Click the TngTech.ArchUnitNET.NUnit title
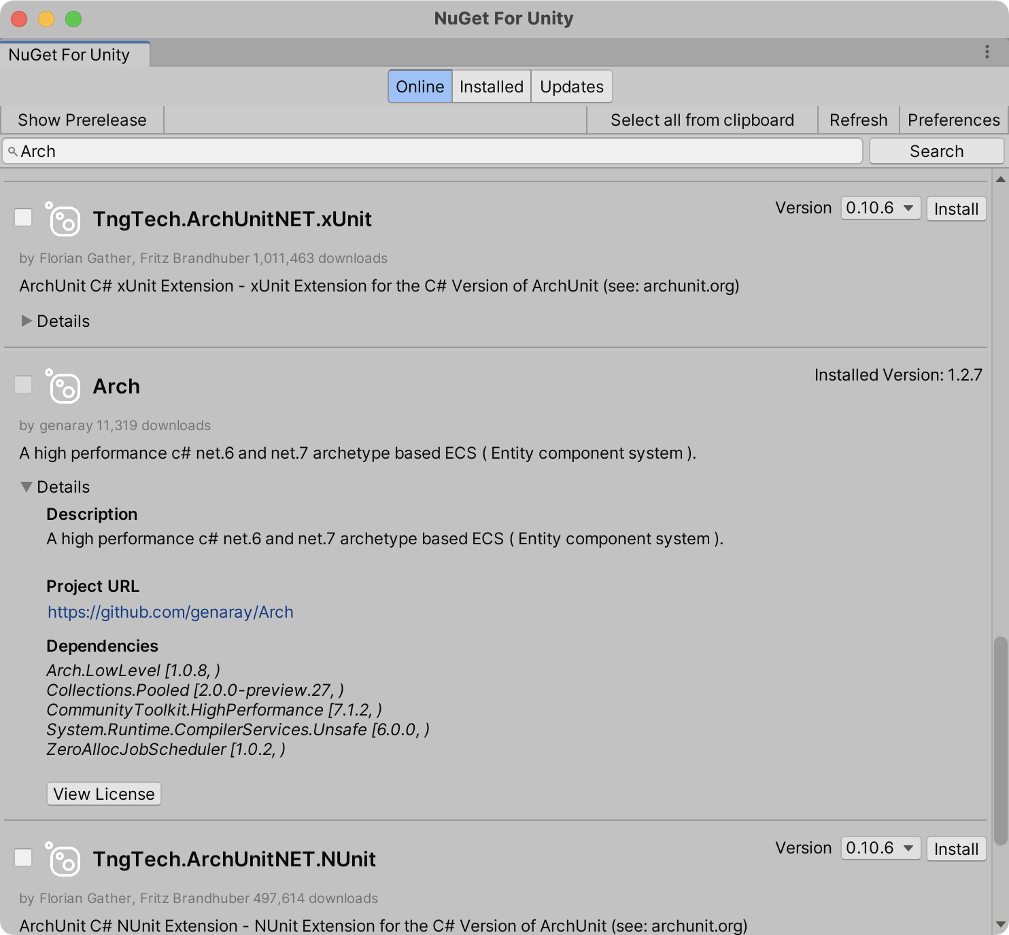This screenshot has height=935, width=1009. (x=234, y=859)
